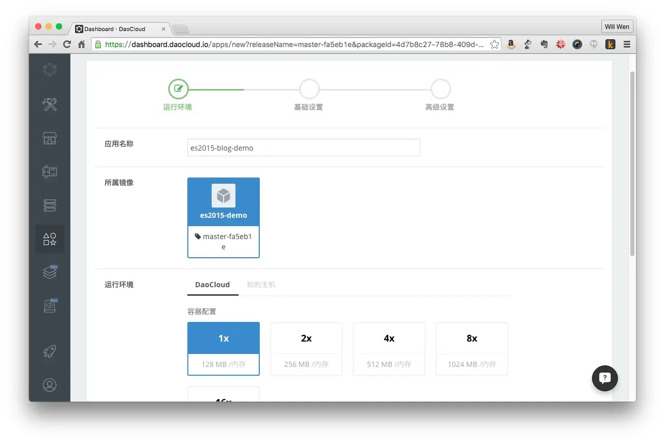Click the grey ghost extension icon
Image resolution: width=665 pixels, height=443 pixels.
594,45
